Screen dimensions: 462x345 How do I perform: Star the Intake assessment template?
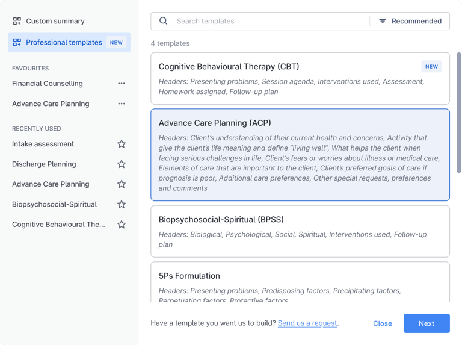[x=122, y=144]
